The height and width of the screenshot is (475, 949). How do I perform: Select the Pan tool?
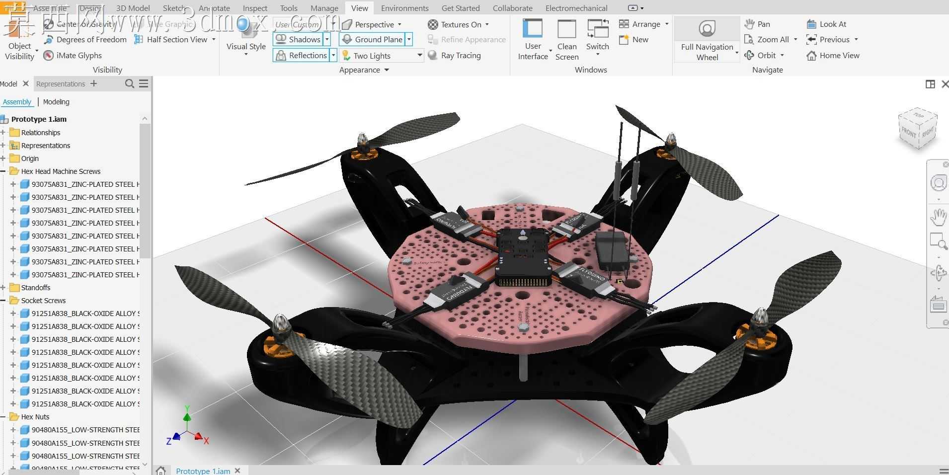[x=757, y=24]
